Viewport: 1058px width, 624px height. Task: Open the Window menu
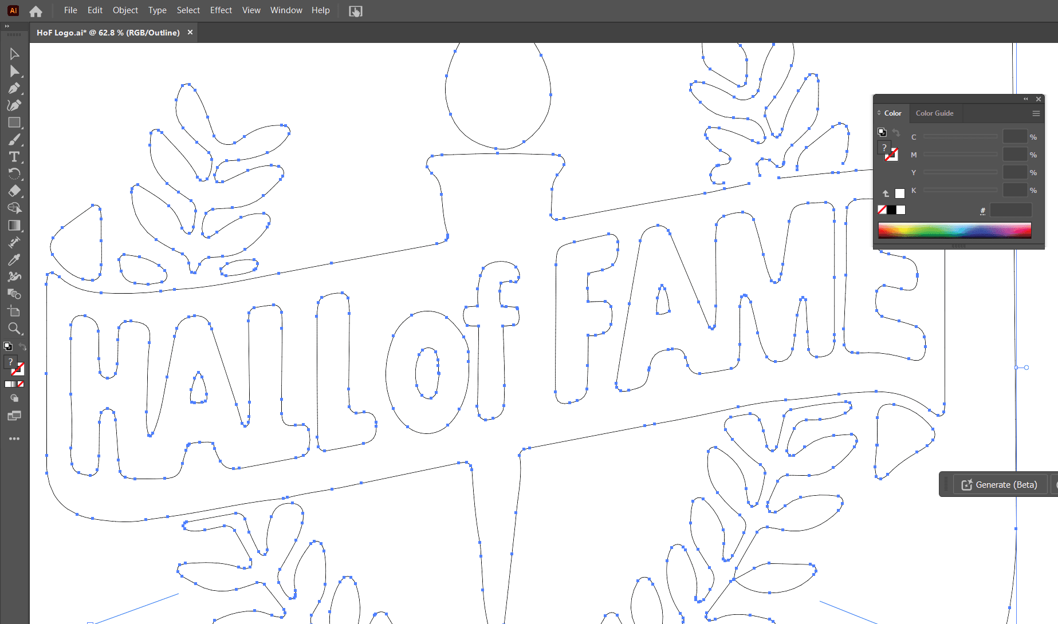pyautogui.click(x=286, y=10)
